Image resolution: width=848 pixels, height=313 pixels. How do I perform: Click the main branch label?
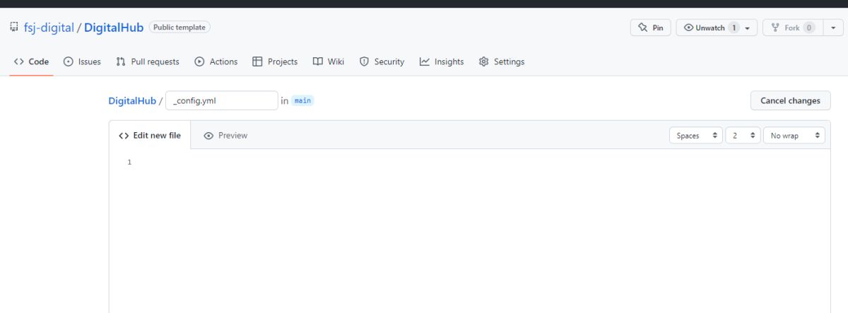point(302,101)
